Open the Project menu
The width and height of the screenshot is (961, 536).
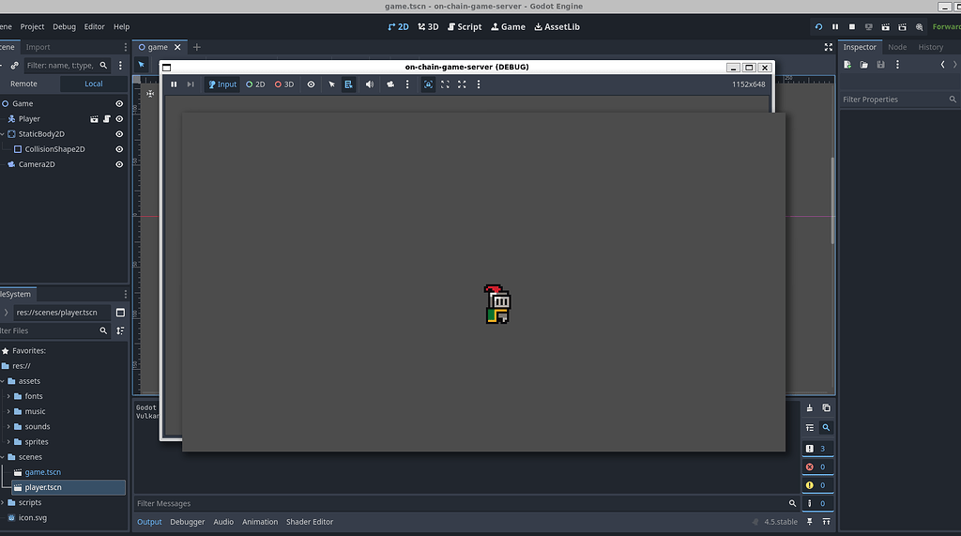(32, 27)
